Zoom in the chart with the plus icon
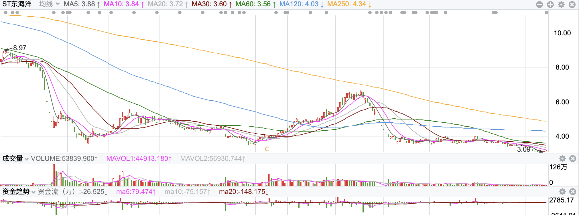Viewport: 579px width, 215px height. (x=550, y=5)
